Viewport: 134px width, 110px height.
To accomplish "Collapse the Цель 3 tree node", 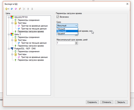I will [9, 34].
